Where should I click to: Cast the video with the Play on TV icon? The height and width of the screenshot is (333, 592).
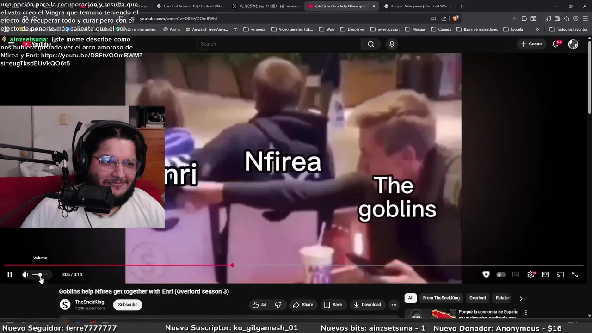pyautogui.click(x=560, y=275)
